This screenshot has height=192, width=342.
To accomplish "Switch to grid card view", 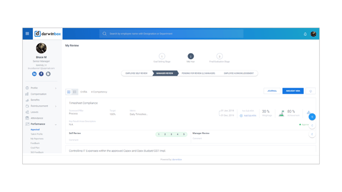I will click(x=69, y=92).
